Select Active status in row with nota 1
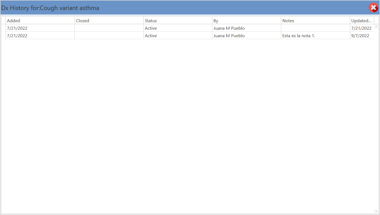The width and height of the screenshot is (380, 215). pos(178,36)
